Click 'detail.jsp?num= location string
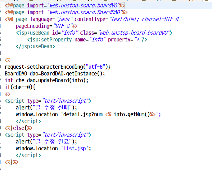 pyautogui.click(x=83, y=114)
